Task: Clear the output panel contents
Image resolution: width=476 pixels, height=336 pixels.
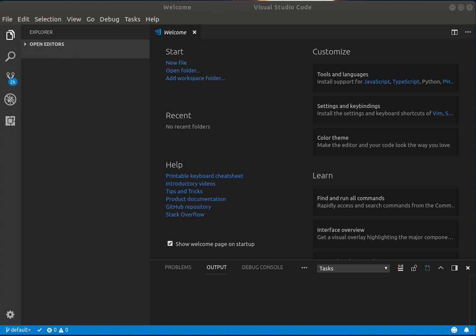Action: point(400,268)
